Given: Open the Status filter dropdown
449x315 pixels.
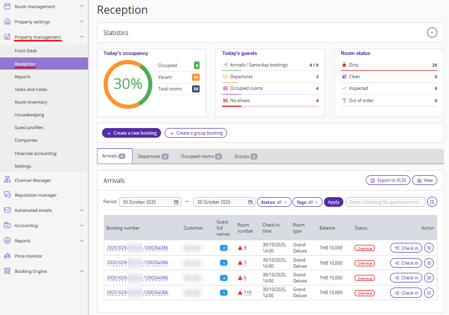Looking at the screenshot, I should point(274,202).
